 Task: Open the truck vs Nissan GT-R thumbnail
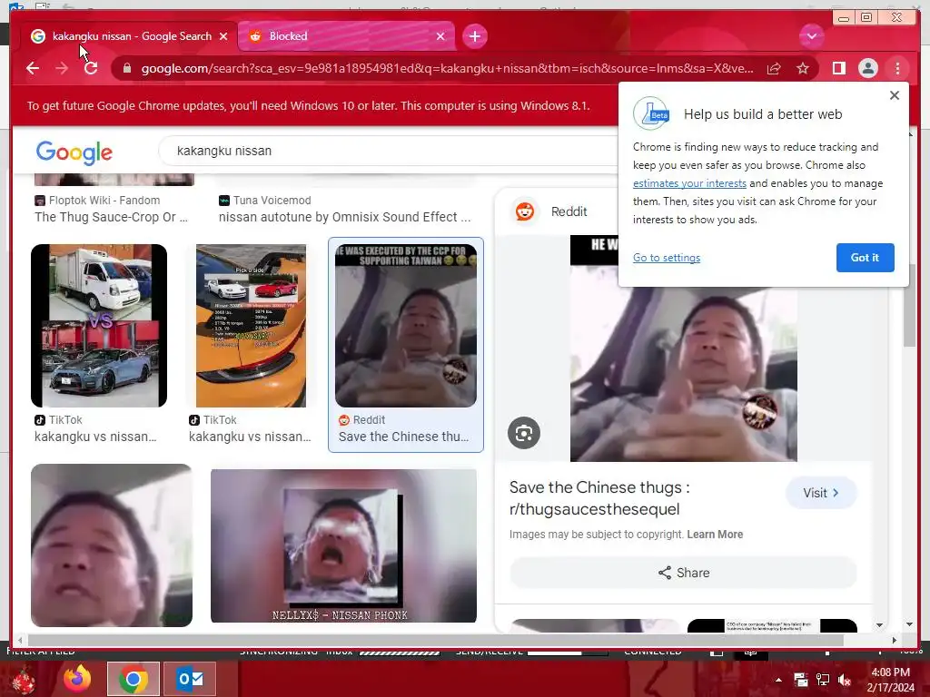[x=99, y=326]
